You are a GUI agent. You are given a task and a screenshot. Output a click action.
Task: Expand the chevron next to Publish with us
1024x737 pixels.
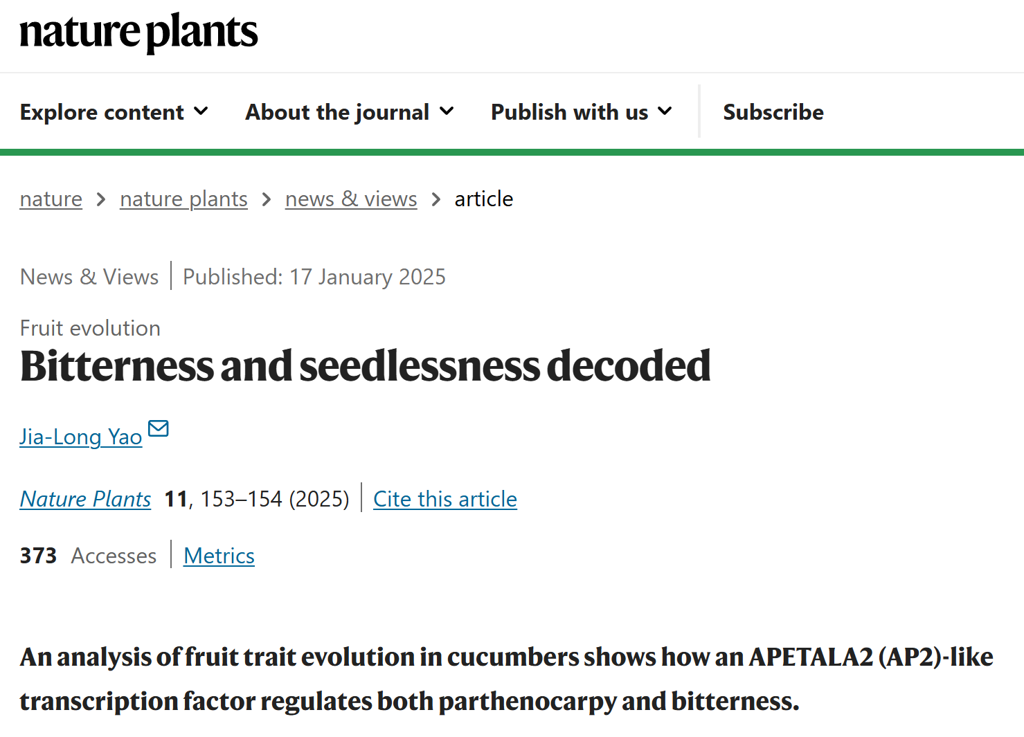click(665, 111)
